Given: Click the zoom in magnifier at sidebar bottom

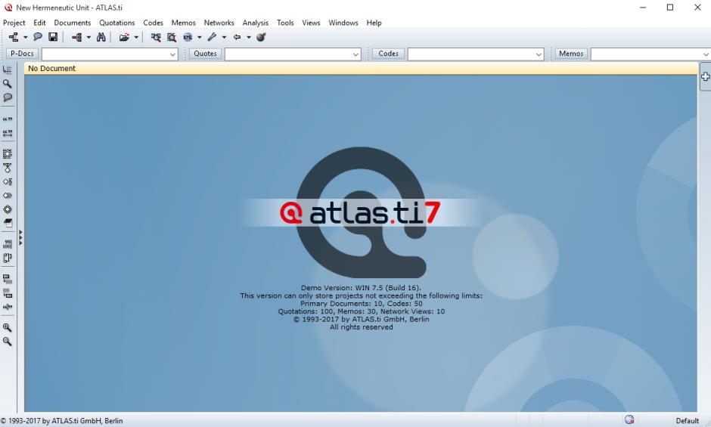Looking at the screenshot, I should coord(8,328).
